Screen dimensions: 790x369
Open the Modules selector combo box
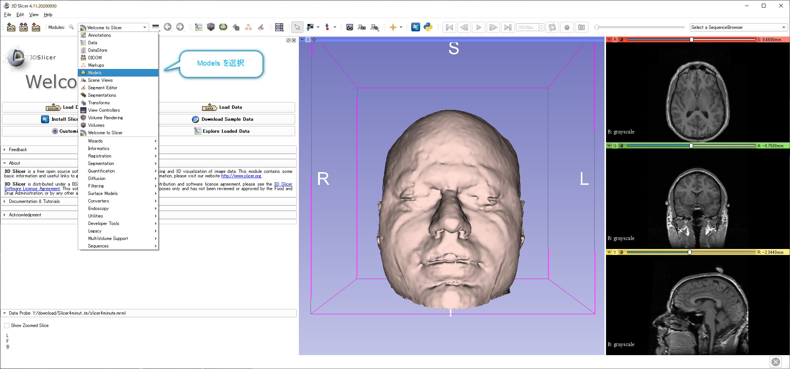[113, 27]
